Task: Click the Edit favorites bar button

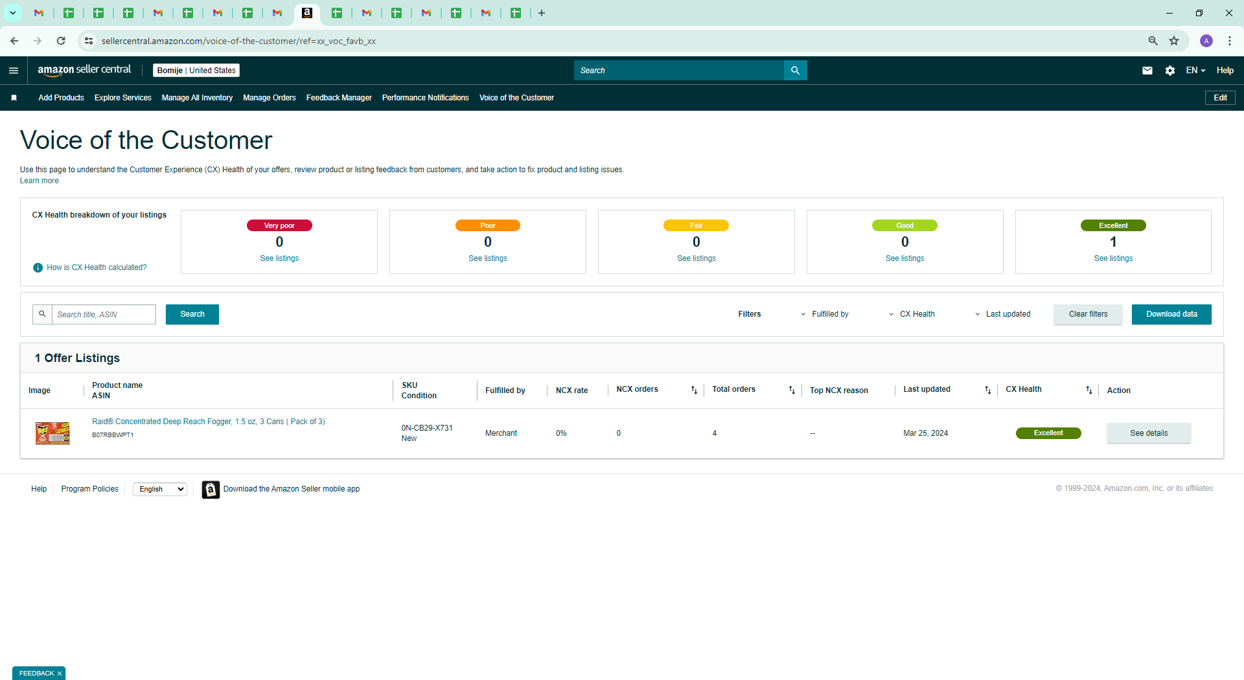Action: (1220, 98)
